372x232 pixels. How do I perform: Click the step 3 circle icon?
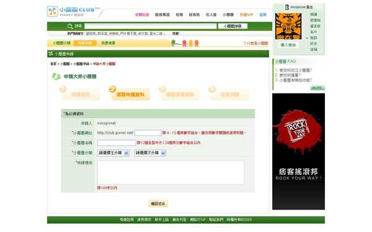pyautogui.click(x=162, y=88)
